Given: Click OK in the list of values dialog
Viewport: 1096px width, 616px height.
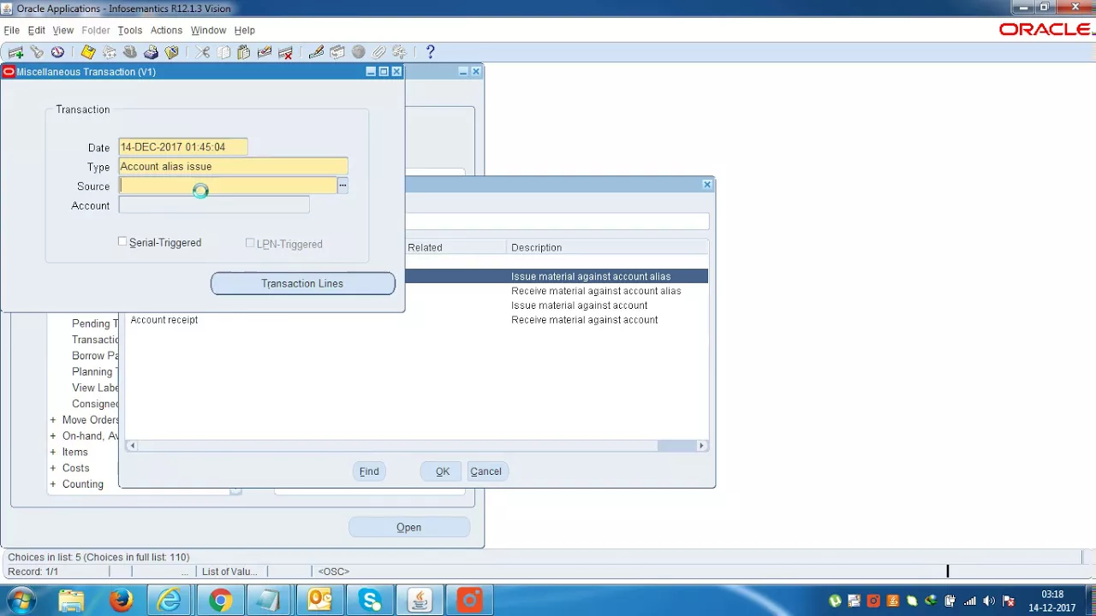Looking at the screenshot, I should pyautogui.click(x=443, y=471).
